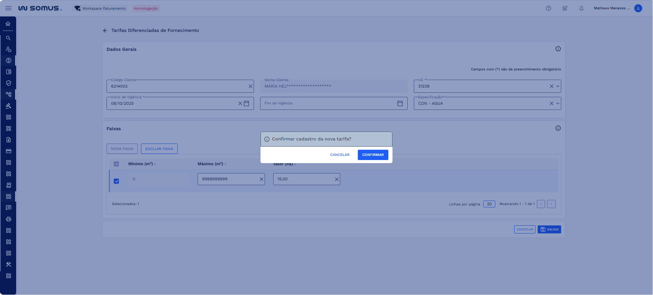Click CANCELAR in the confirmation dialog

340,155
